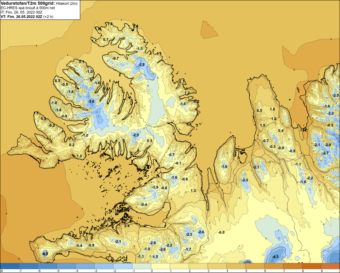Click the '-1.3' temperature value on the map
The image size is (340, 273).
click(139, 48)
